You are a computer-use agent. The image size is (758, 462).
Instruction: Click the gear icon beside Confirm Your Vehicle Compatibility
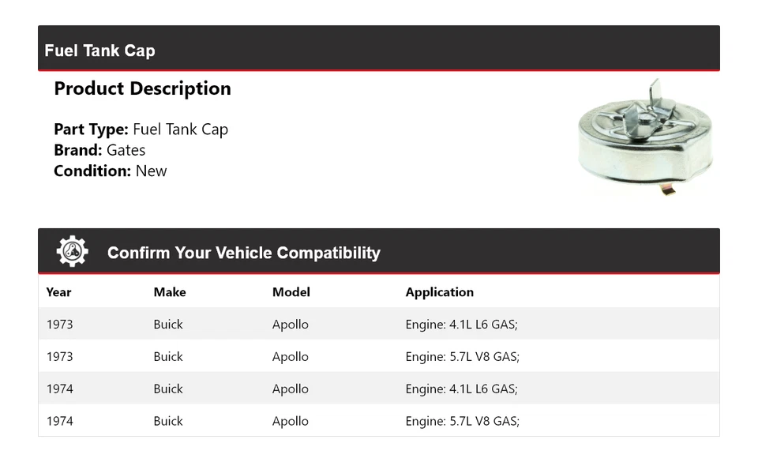[72, 252]
